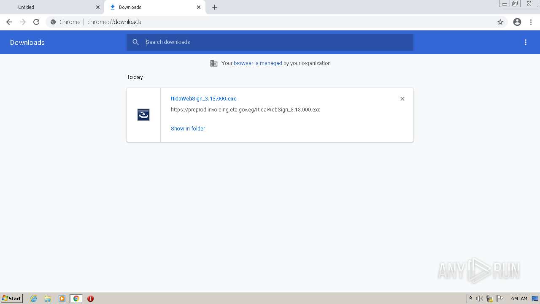Image resolution: width=540 pixels, height=304 pixels.
Task: Show hidden system tray icons
Action: 471,299
